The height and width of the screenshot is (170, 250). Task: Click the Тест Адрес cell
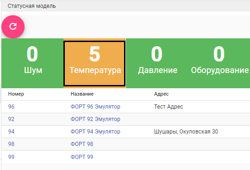pos(169,107)
